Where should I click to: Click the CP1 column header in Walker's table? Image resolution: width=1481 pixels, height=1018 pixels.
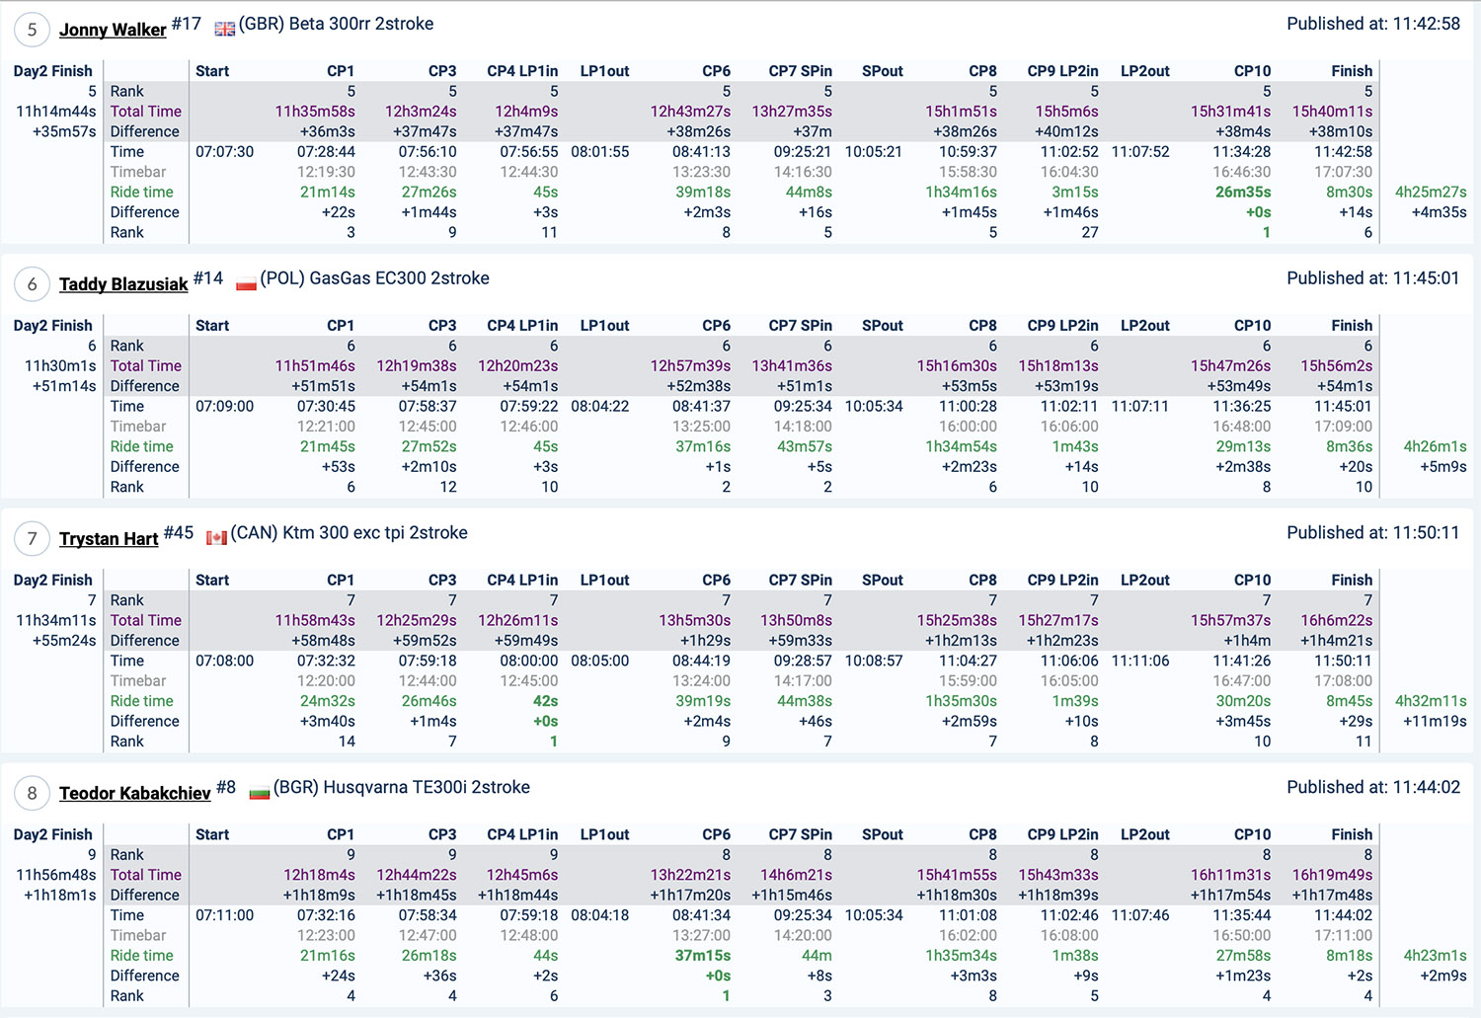click(x=341, y=71)
